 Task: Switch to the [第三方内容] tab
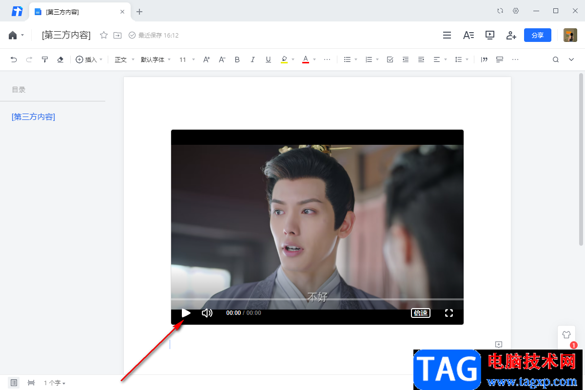[x=80, y=12]
